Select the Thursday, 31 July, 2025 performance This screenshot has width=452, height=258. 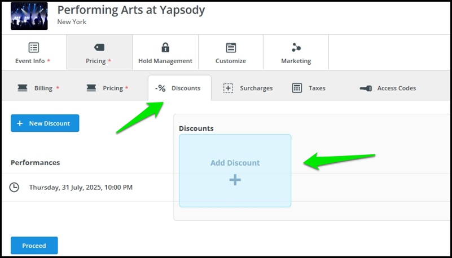(81, 187)
